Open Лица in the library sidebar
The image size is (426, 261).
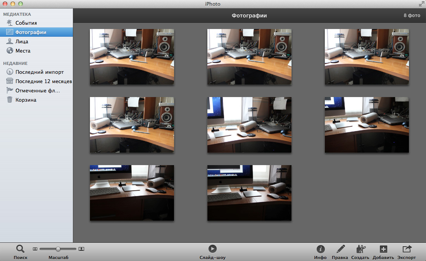tap(22, 42)
